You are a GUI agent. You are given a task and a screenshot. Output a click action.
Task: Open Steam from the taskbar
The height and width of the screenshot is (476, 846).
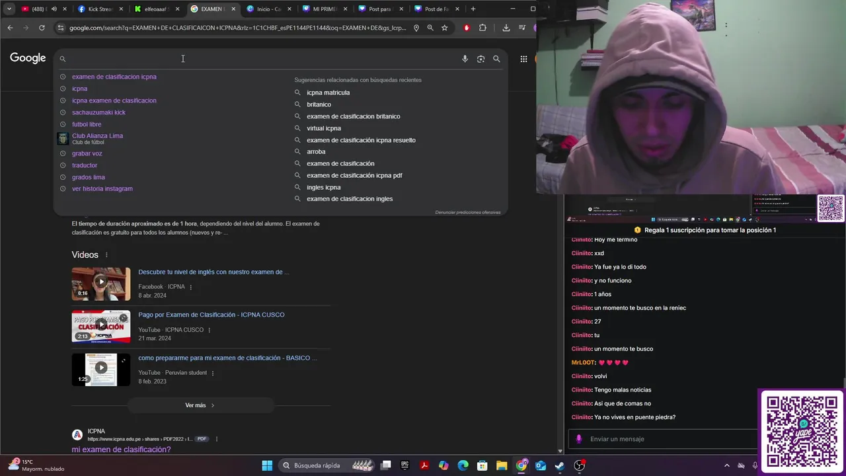pos(560,465)
